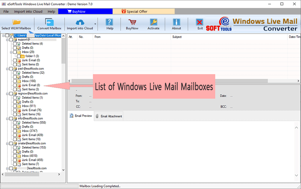This screenshot has height=189, width=301.
Task: Collapse the Inbox (29) tree node
Action: coord(11,52)
